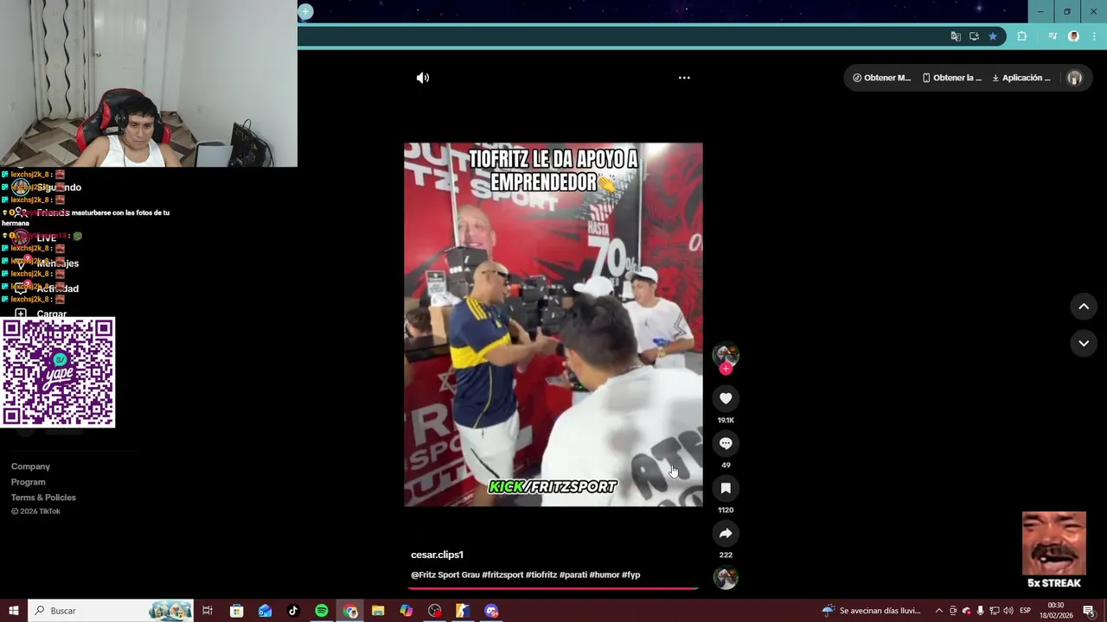Click the TikTok video player frame

pos(553,325)
